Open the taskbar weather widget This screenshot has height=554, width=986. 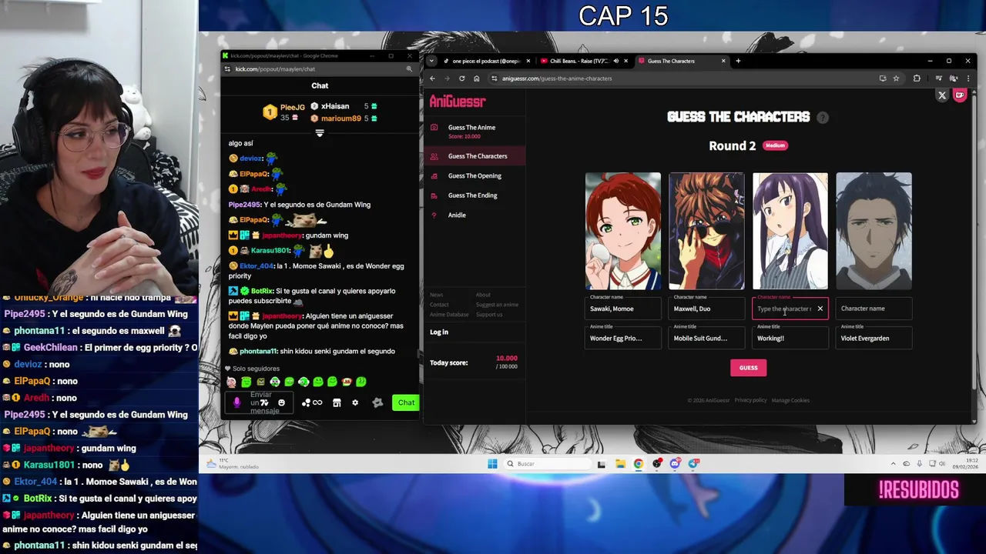(231, 463)
